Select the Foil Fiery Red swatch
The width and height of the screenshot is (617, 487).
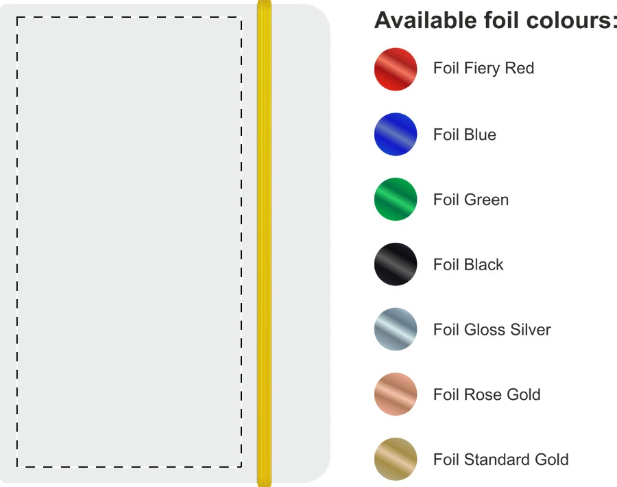[396, 69]
